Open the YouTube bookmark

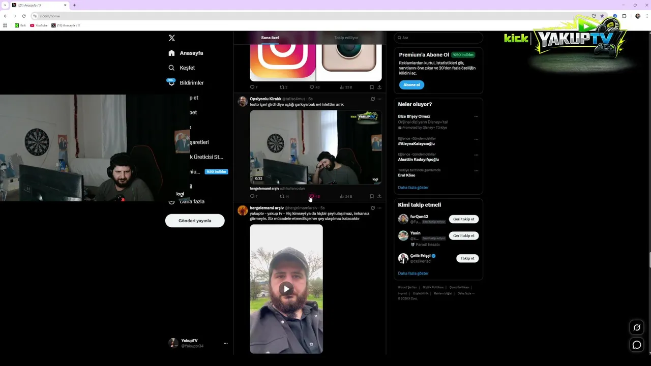point(39,25)
